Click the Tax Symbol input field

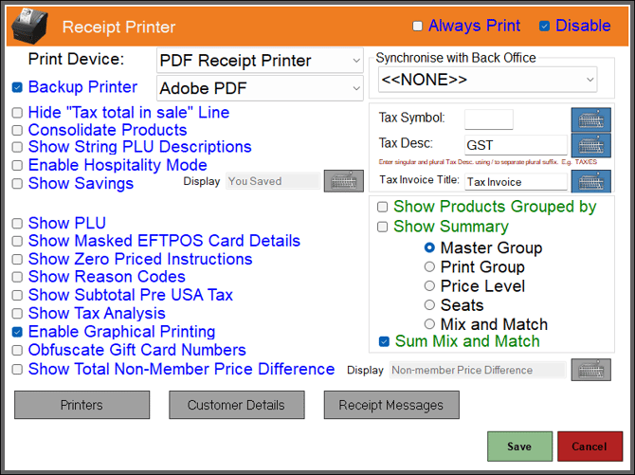(x=489, y=119)
